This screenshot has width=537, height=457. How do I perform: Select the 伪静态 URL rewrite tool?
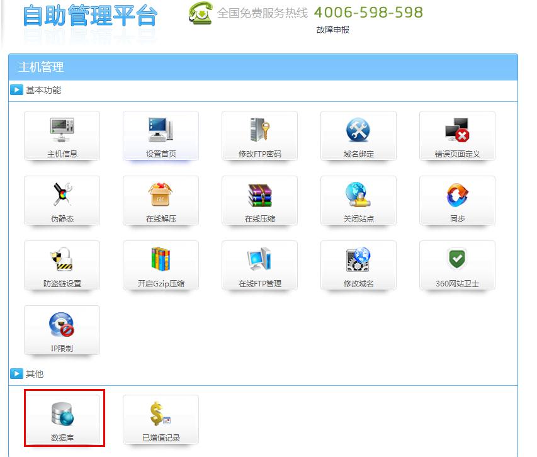pos(61,200)
